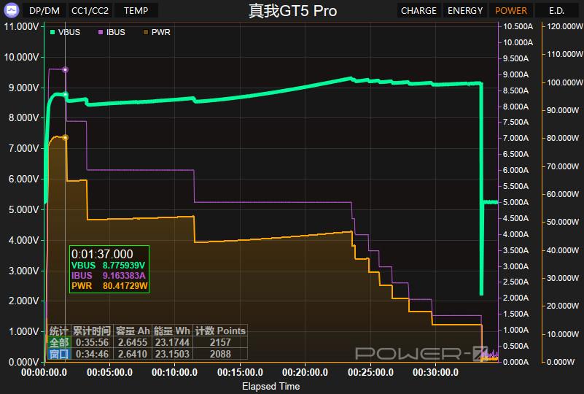Click the 00:05:00.0 time axis tick
The image size is (584, 394).
pyautogui.click(x=109, y=372)
